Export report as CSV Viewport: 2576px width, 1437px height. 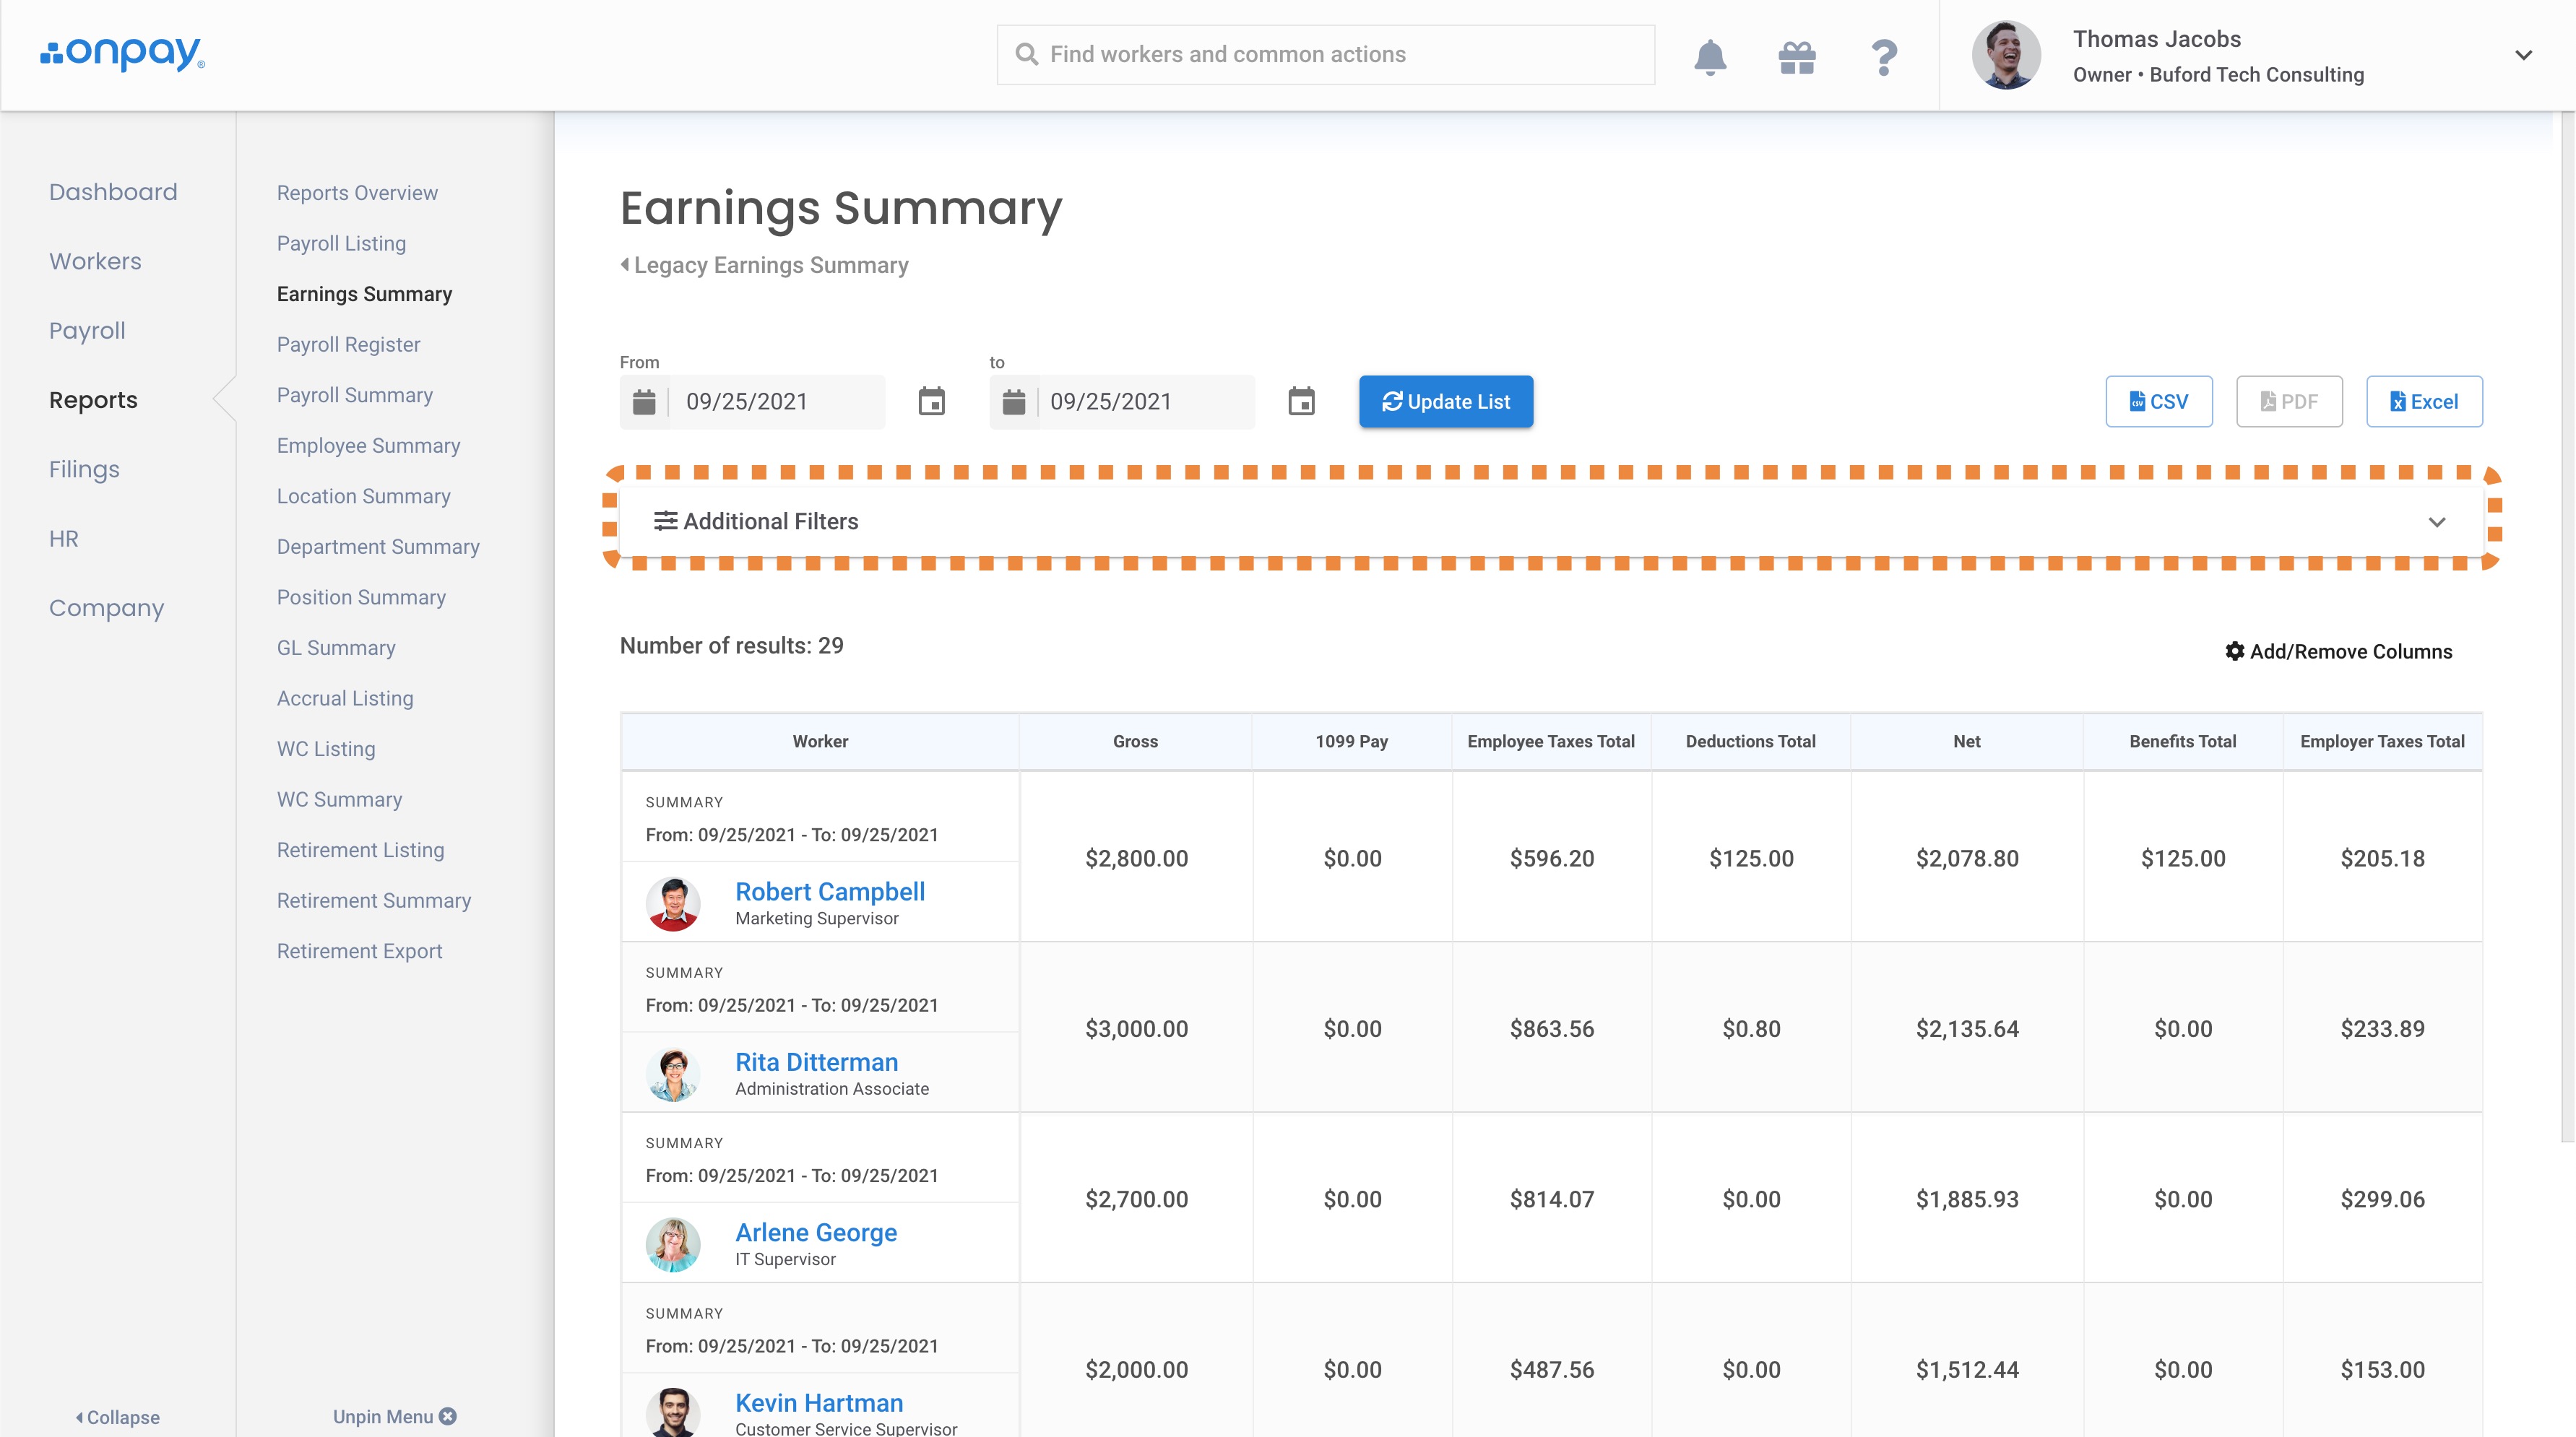(x=2158, y=401)
